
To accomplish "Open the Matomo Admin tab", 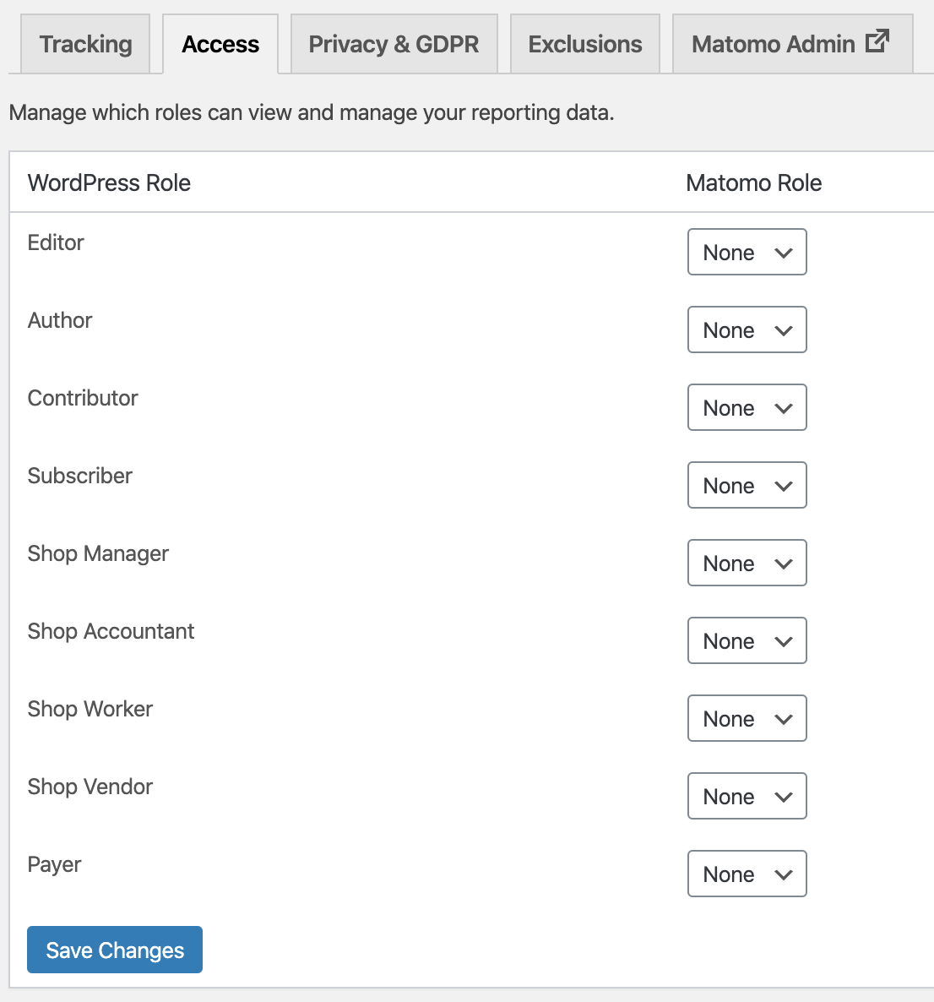I will click(793, 44).
